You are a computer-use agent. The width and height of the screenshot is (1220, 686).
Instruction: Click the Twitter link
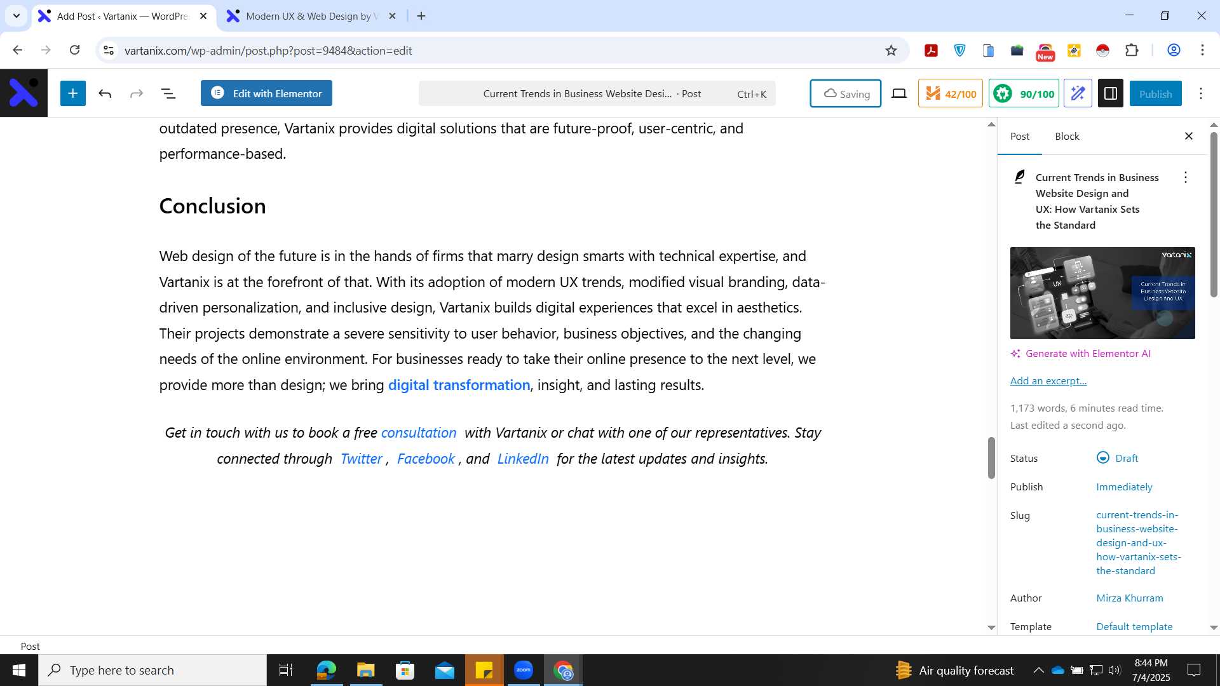361,459
